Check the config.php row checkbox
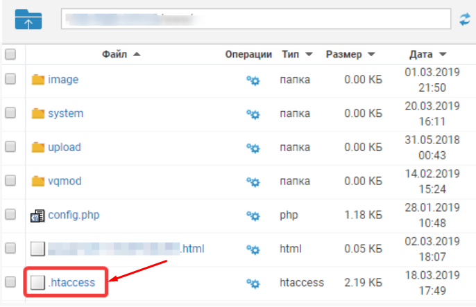 pos(10,214)
